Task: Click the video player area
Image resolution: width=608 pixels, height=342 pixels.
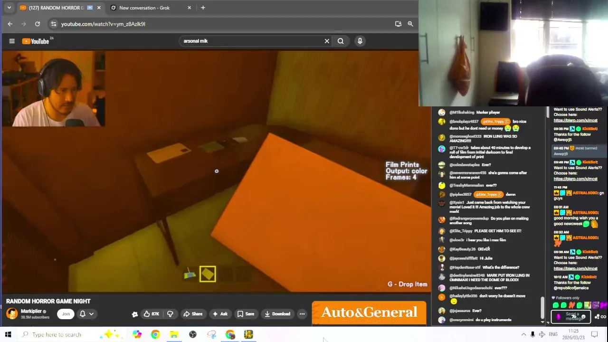Action: click(x=216, y=171)
